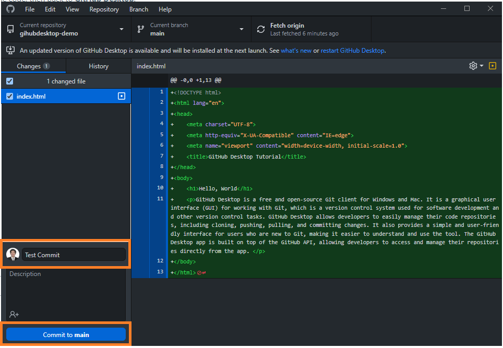Select diff line number 1
The image size is (503, 348).
tap(162, 92)
